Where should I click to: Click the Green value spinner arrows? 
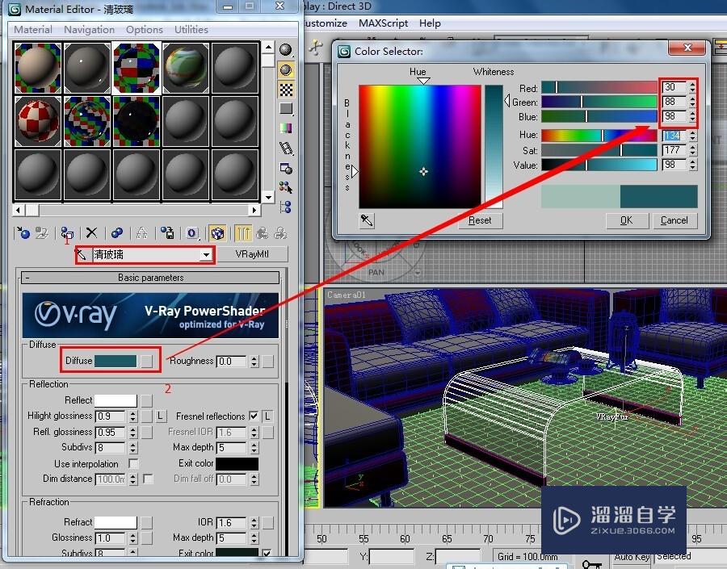(693, 102)
